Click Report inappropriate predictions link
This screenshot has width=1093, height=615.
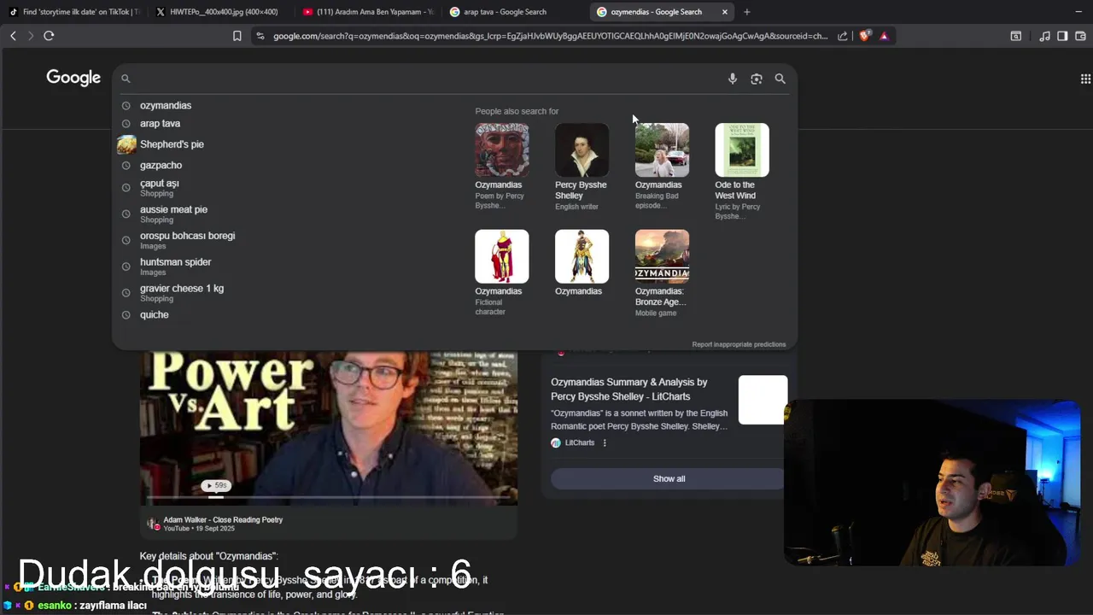[x=739, y=344]
